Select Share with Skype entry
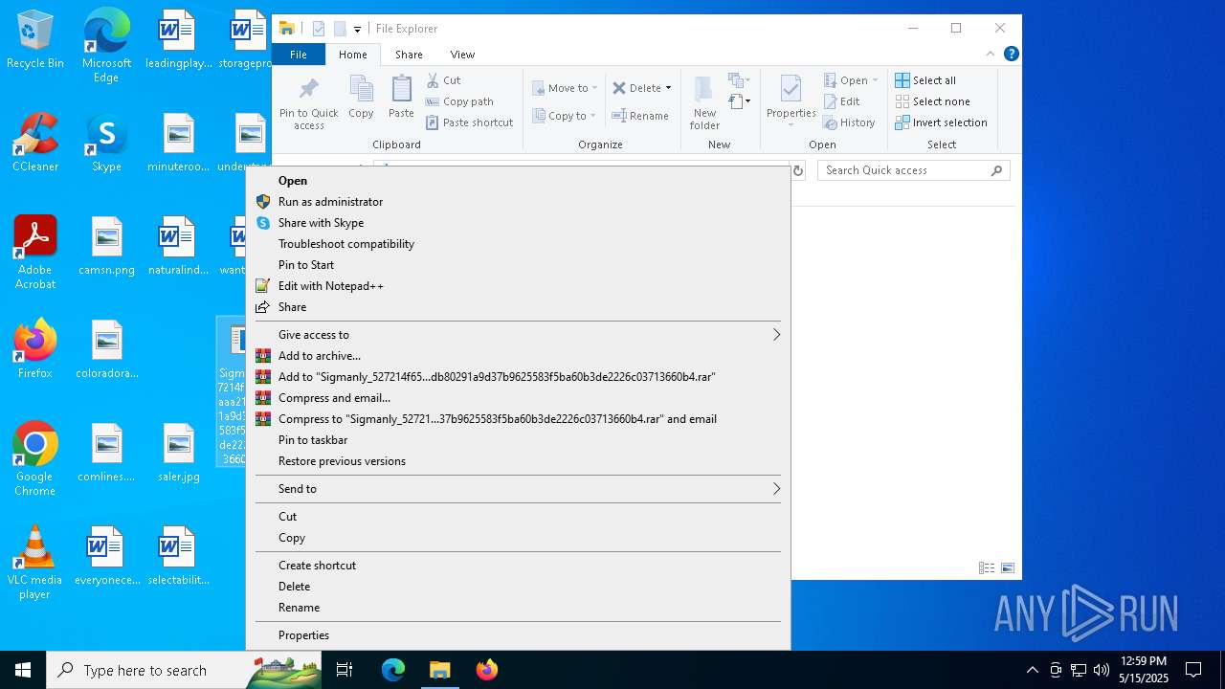The height and width of the screenshot is (689, 1225). (x=518, y=223)
